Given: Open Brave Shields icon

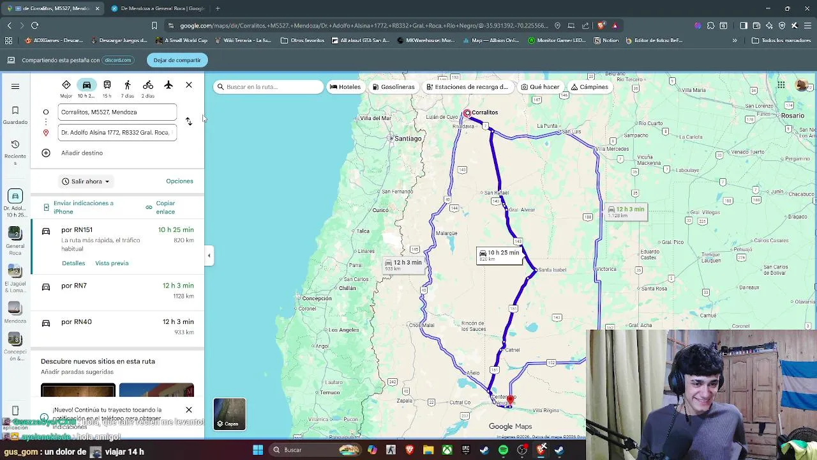Looking at the screenshot, I should pyautogui.click(x=601, y=26).
